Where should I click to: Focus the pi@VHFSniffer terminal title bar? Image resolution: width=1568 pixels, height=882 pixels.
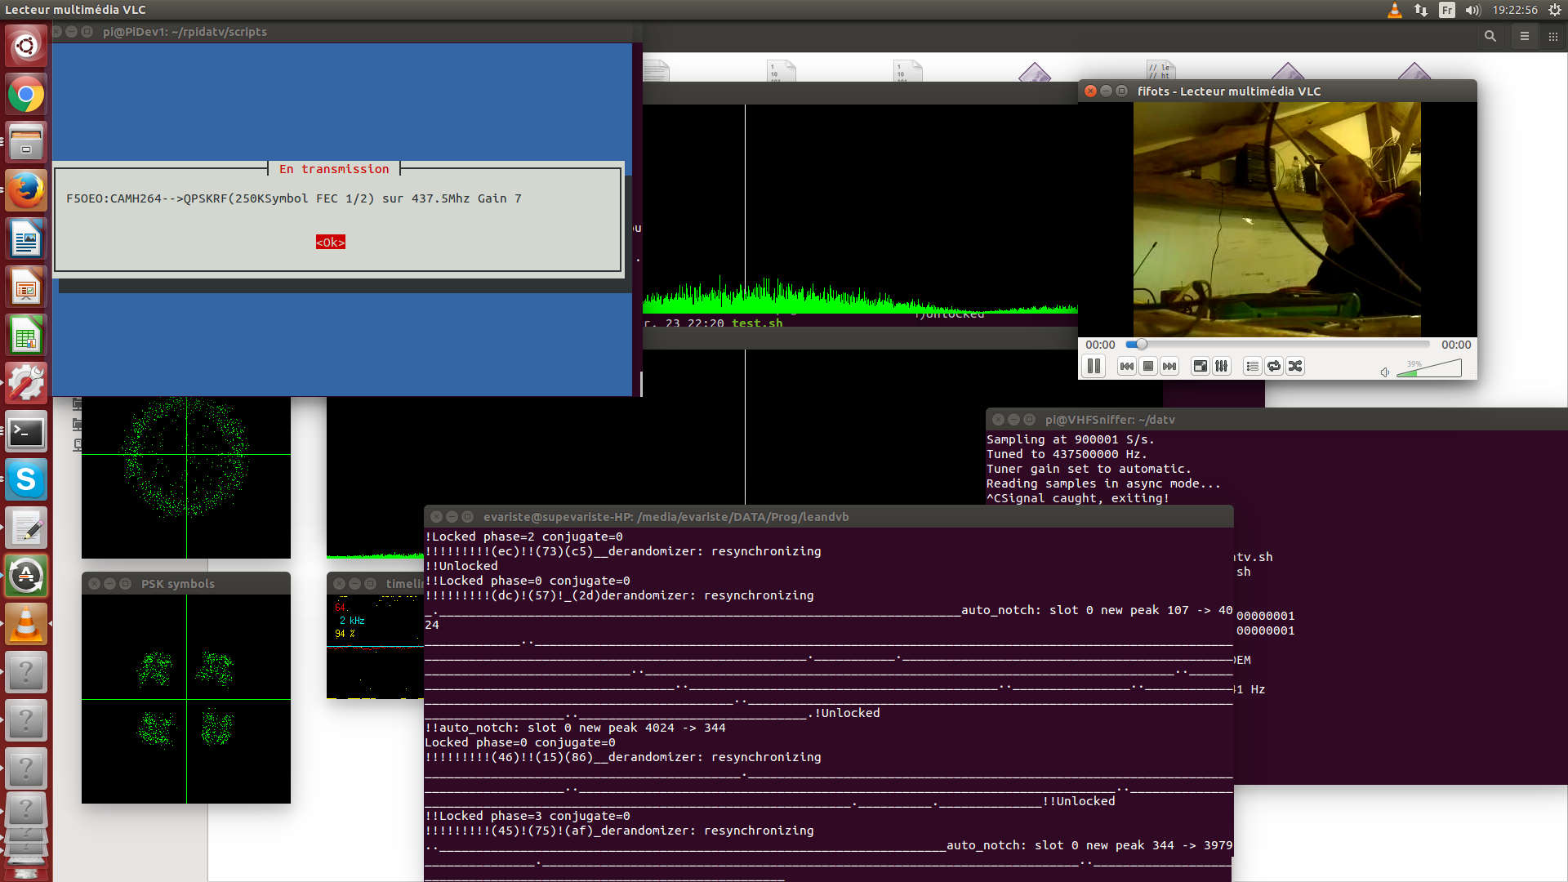(x=1276, y=419)
